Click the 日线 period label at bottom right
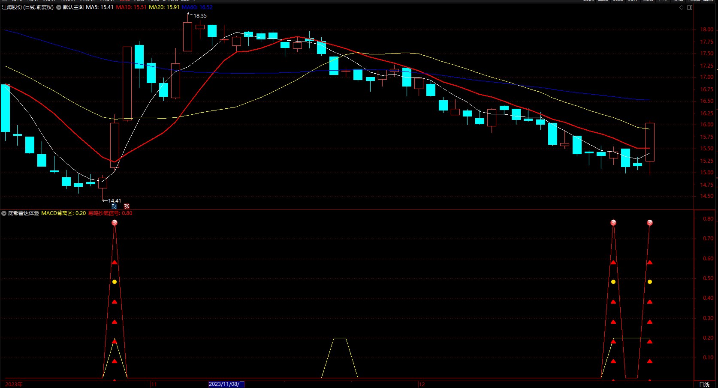 tap(704, 384)
